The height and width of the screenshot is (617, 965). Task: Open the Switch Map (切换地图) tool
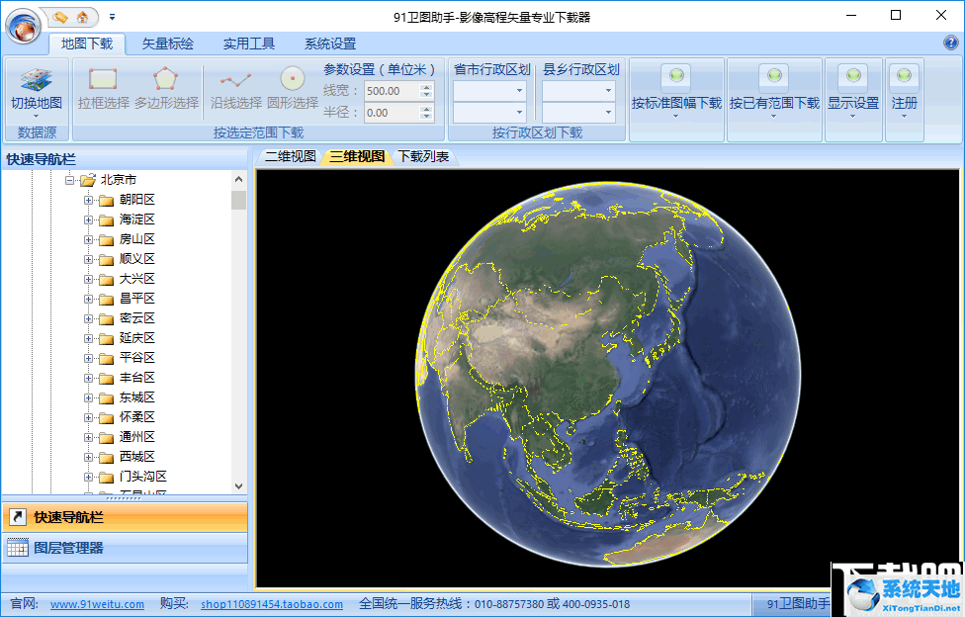[37, 91]
